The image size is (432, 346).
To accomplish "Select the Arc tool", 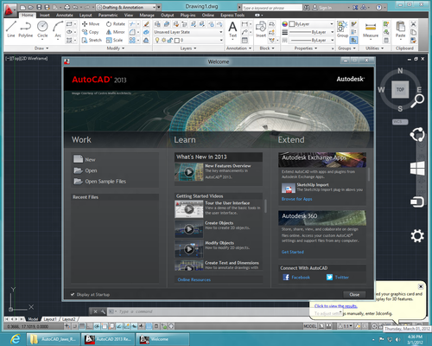I will pyautogui.click(x=58, y=29).
